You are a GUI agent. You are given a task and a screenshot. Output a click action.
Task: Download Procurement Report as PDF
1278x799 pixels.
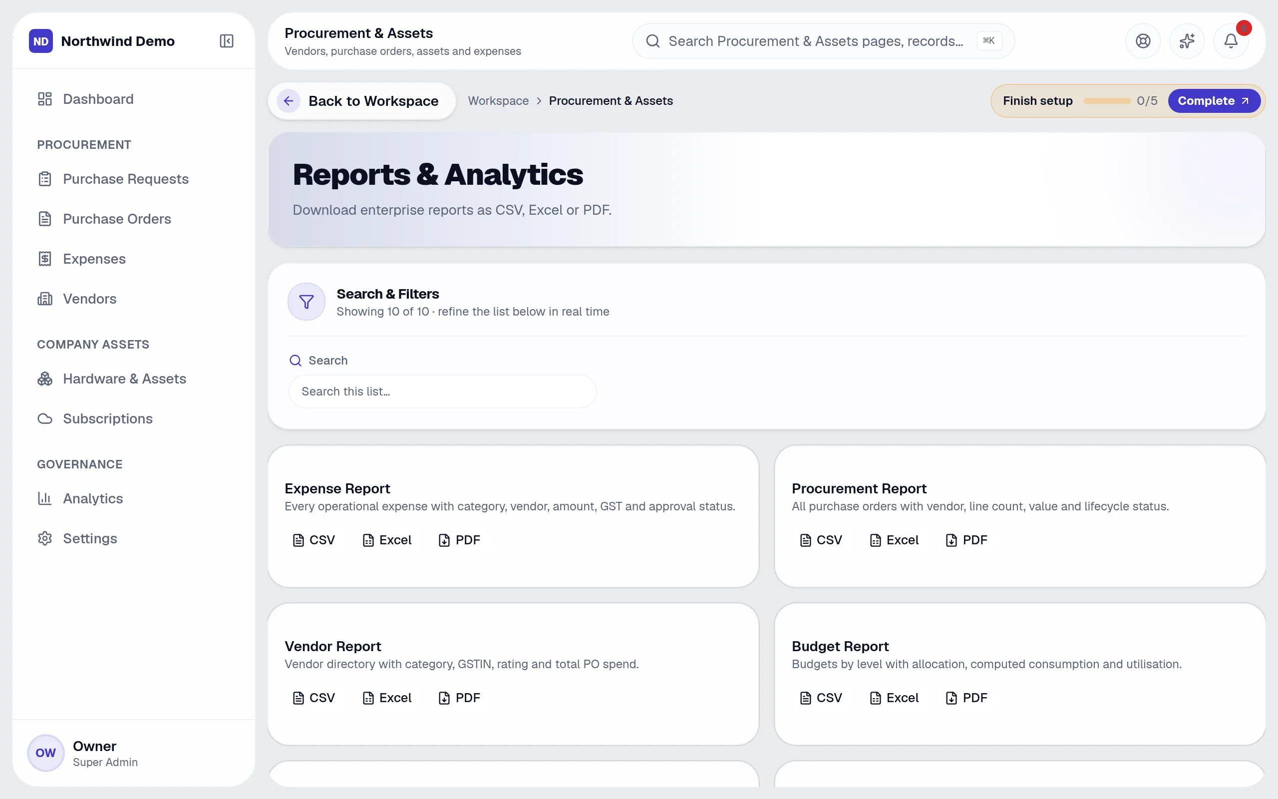[x=966, y=540]
